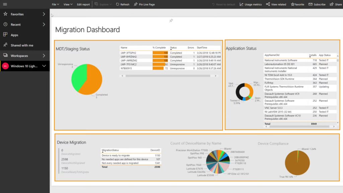Click the Favorites star icon in sidebar
Screen dimensions: 343x193
click(x=5, y=14)
